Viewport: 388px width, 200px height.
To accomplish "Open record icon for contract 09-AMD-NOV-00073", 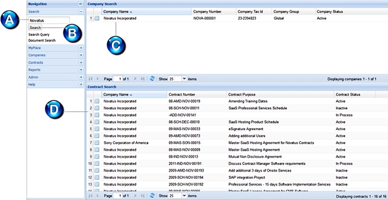I will point(97,136).
